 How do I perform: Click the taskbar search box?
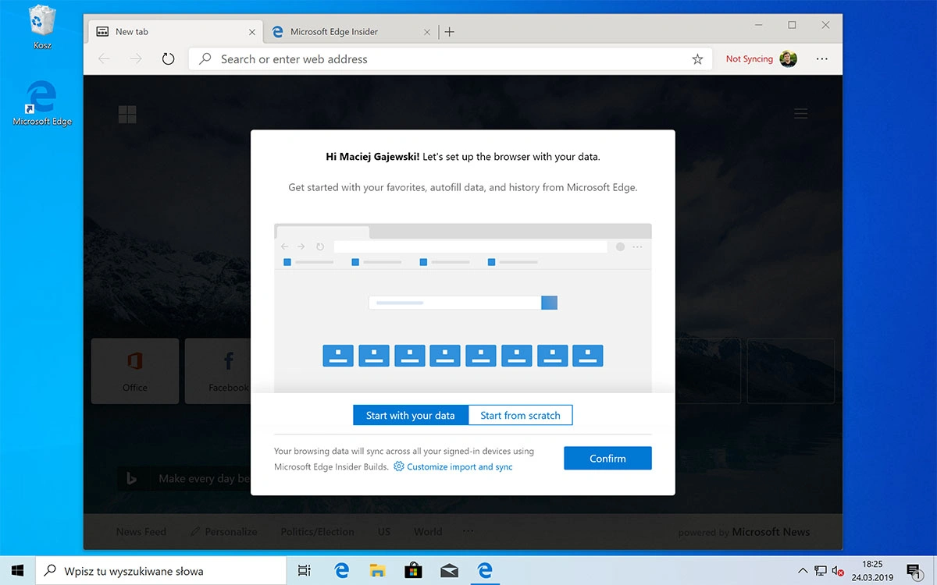click(x=161, y=570)
